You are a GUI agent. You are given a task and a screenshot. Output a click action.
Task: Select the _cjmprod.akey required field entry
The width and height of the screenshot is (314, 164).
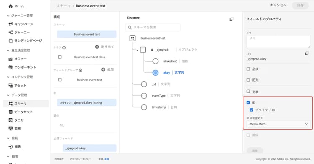tap(90, 148)
